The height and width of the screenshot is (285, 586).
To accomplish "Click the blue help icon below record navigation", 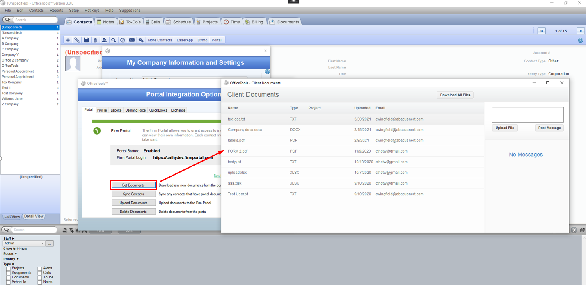I will click(580, 40).
